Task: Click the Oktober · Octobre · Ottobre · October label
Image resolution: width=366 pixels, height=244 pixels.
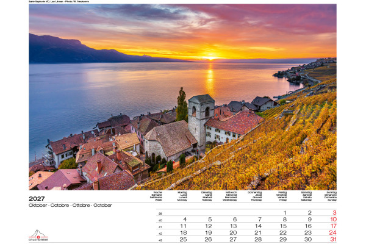Action: pyautogui.click(x=70, y=205)
